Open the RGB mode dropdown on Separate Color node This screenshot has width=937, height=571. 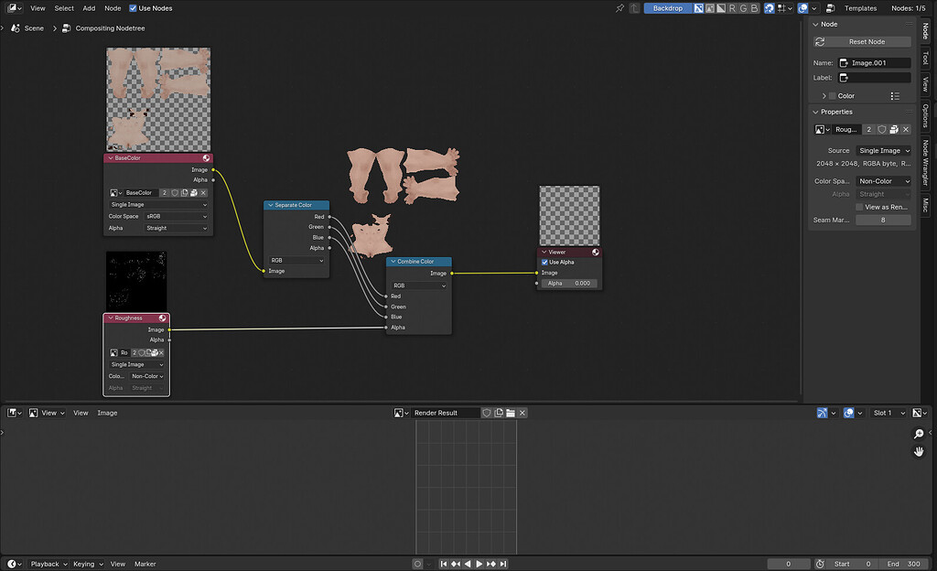point(296,261)
